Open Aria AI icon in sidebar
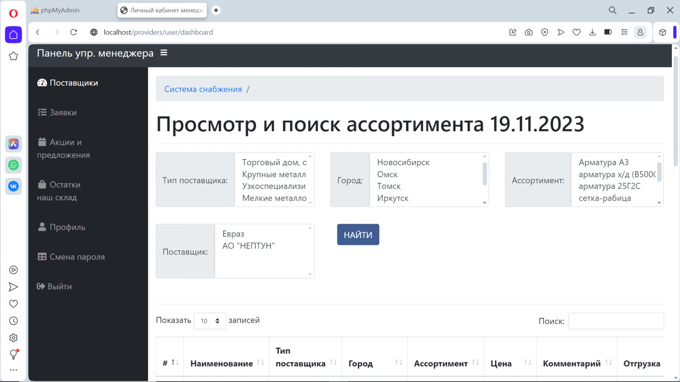 tap(13, 144)
